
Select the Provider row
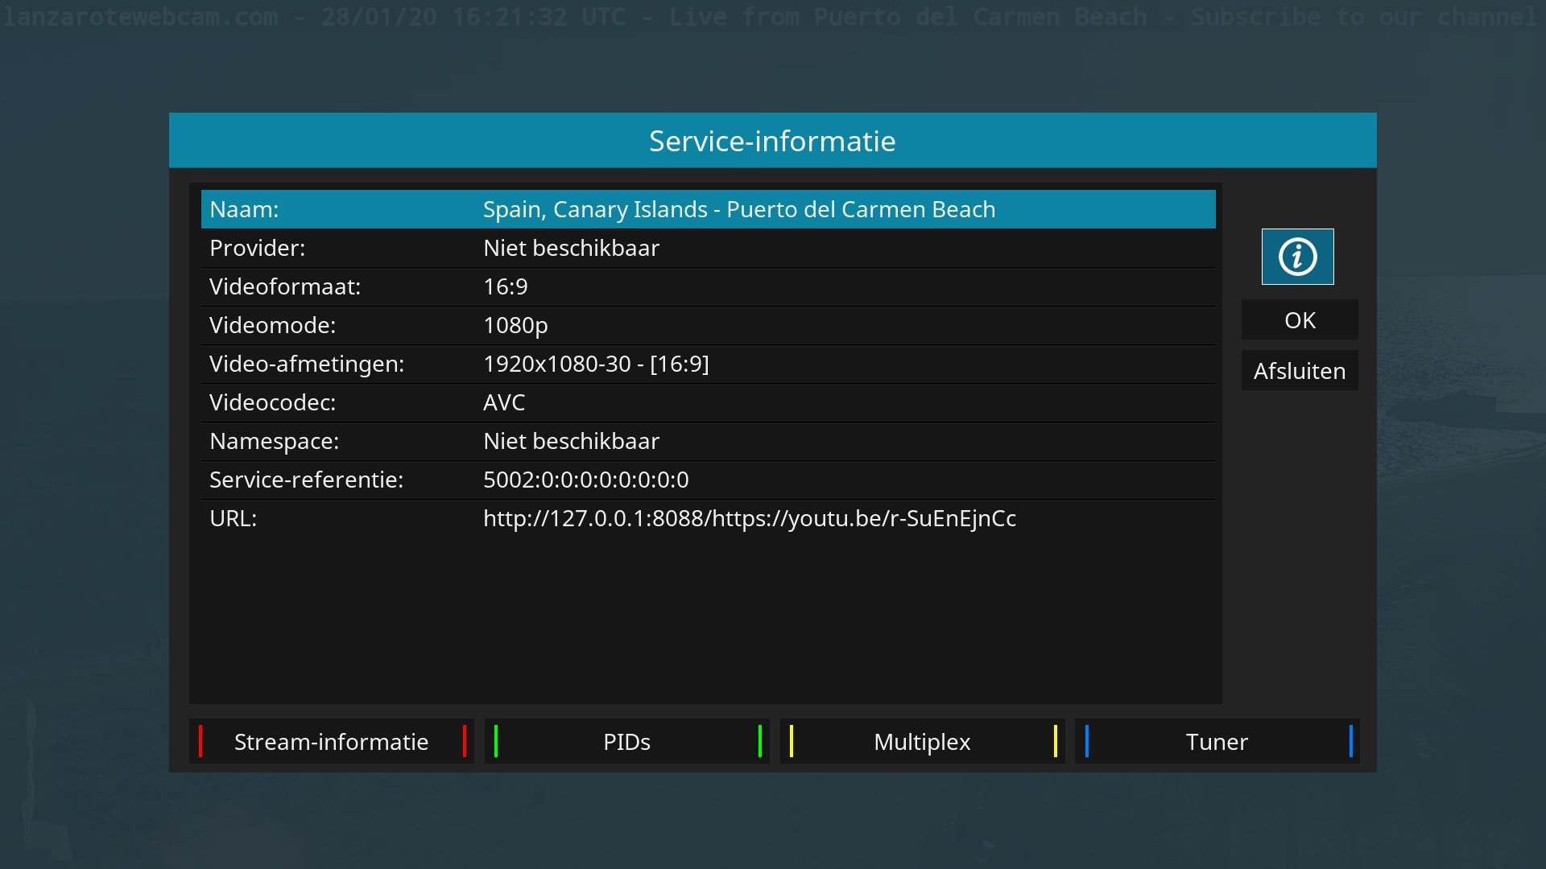point(707,248)
